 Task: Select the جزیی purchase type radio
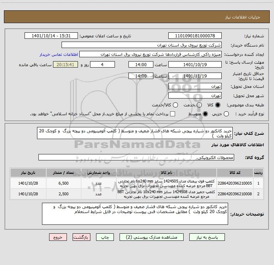pyautogui.click(x=226, y=114)
